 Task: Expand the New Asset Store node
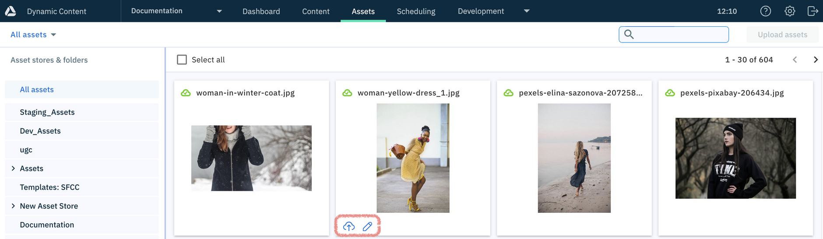[13, 206]
